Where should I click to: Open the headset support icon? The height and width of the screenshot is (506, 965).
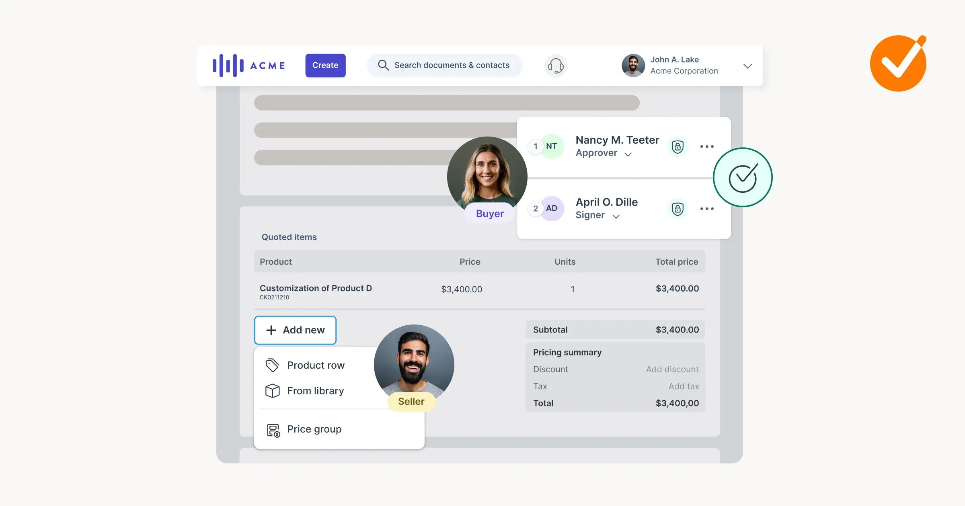coord(556,66)
